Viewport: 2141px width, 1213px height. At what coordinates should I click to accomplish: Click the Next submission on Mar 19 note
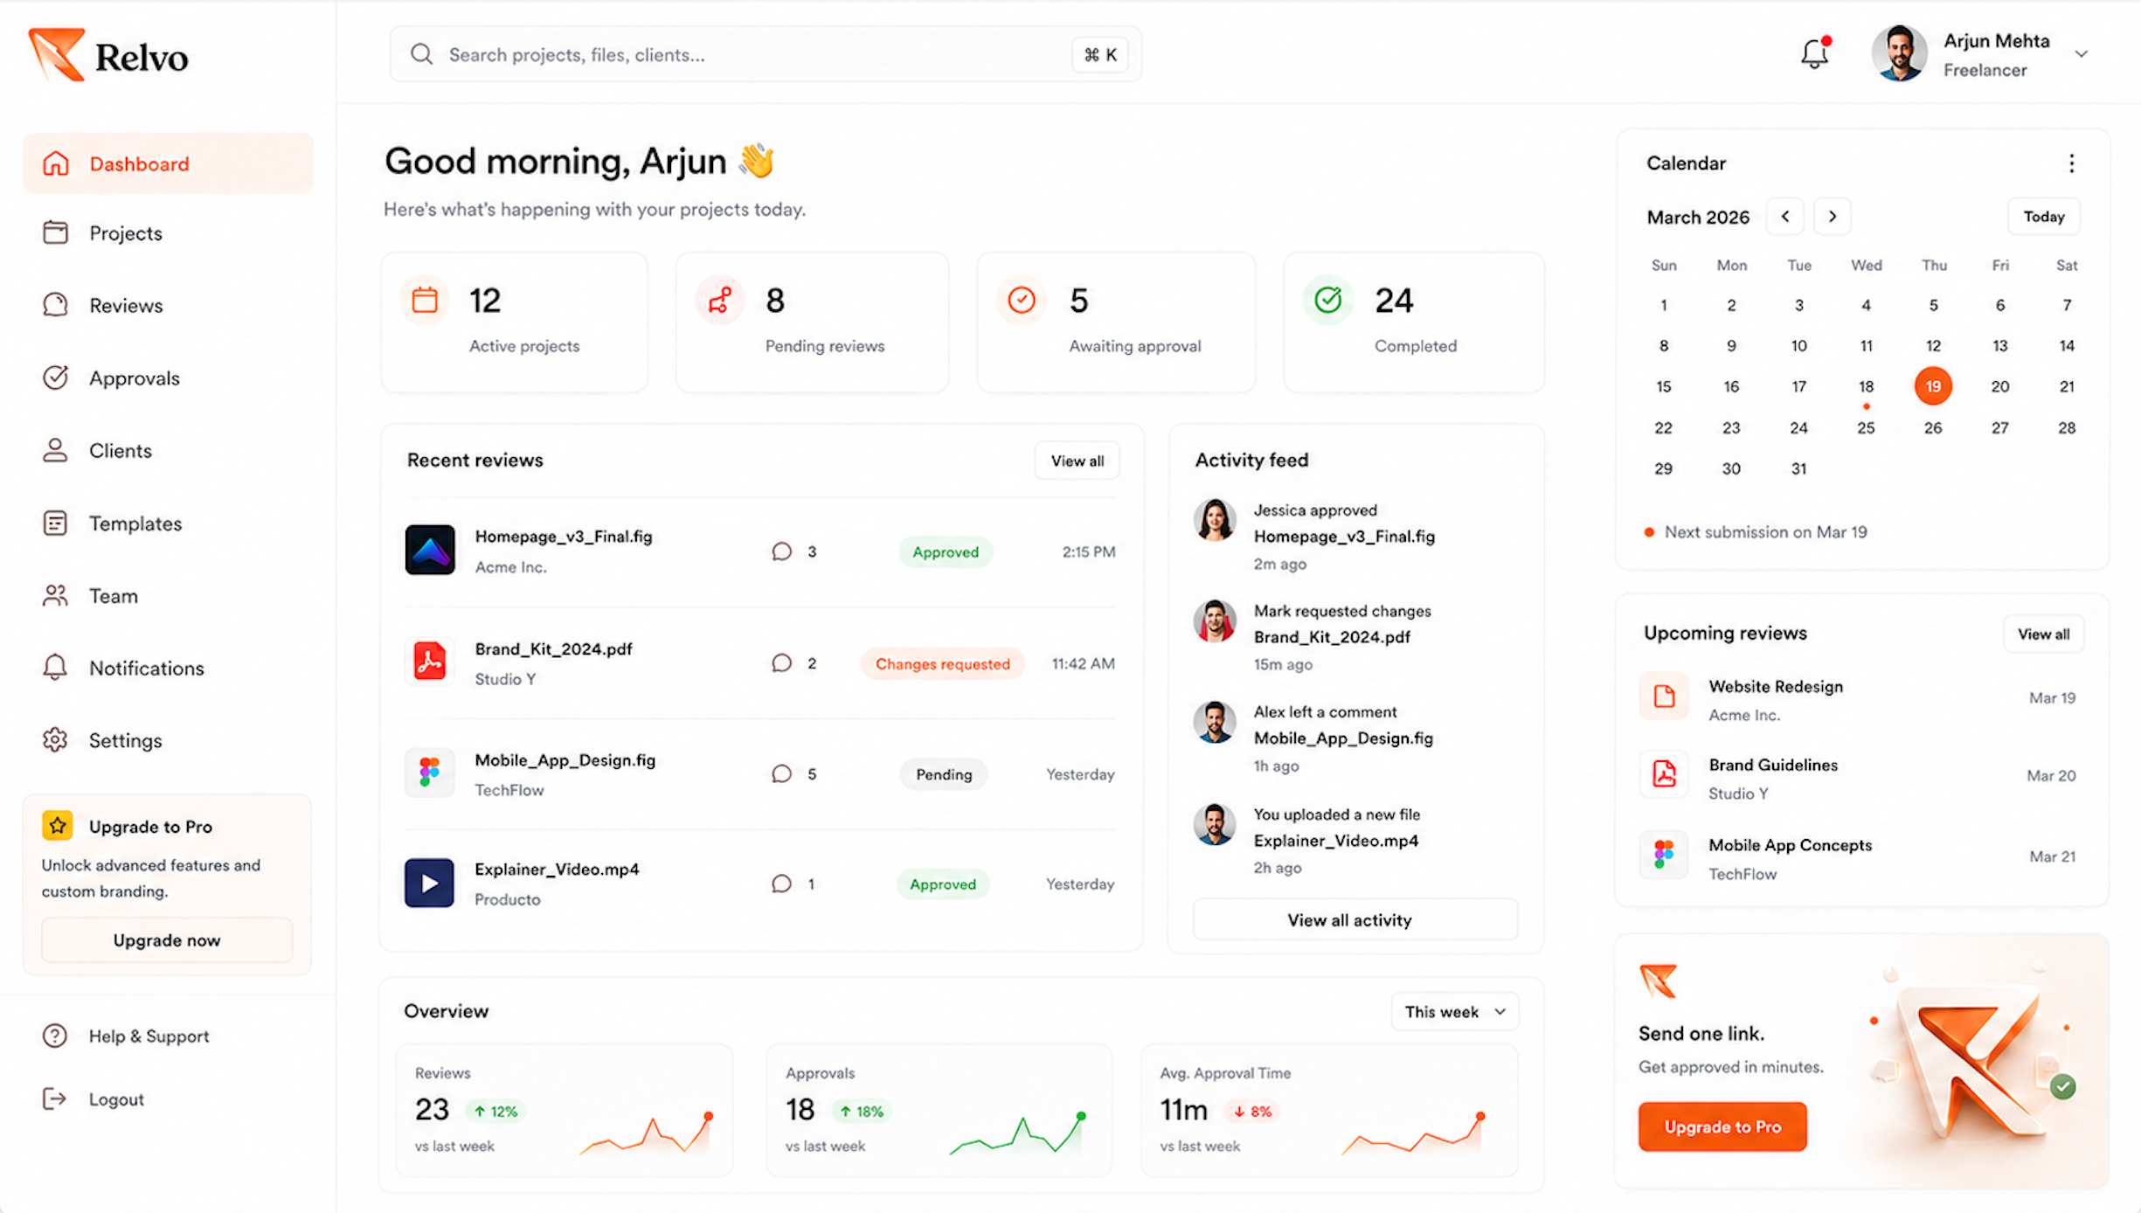click(1756, 532)
